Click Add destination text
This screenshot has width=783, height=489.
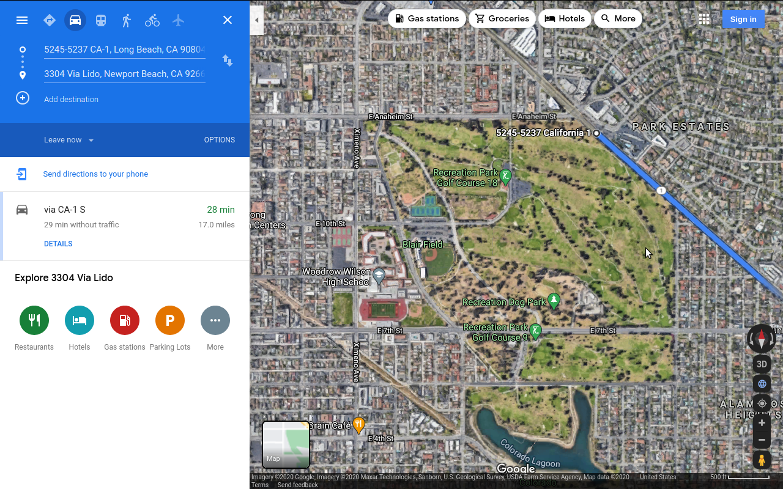tap(71, 99)
